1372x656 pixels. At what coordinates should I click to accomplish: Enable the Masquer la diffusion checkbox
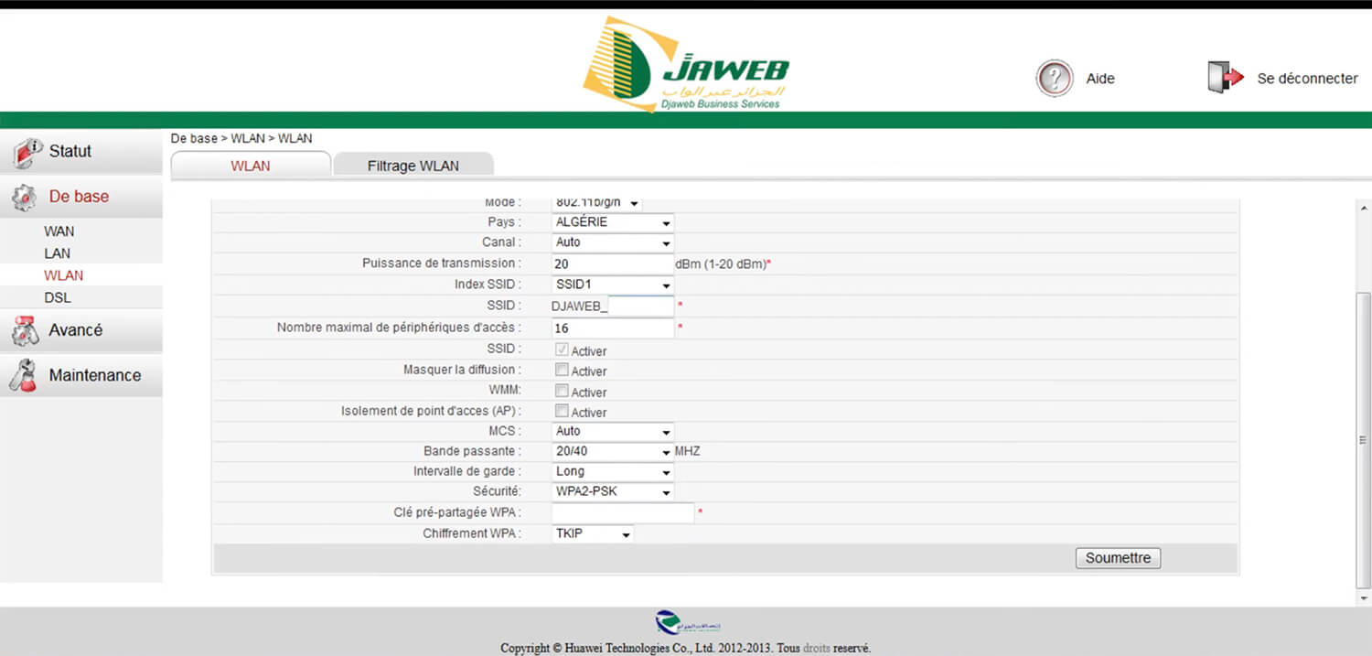coord(562,371)
